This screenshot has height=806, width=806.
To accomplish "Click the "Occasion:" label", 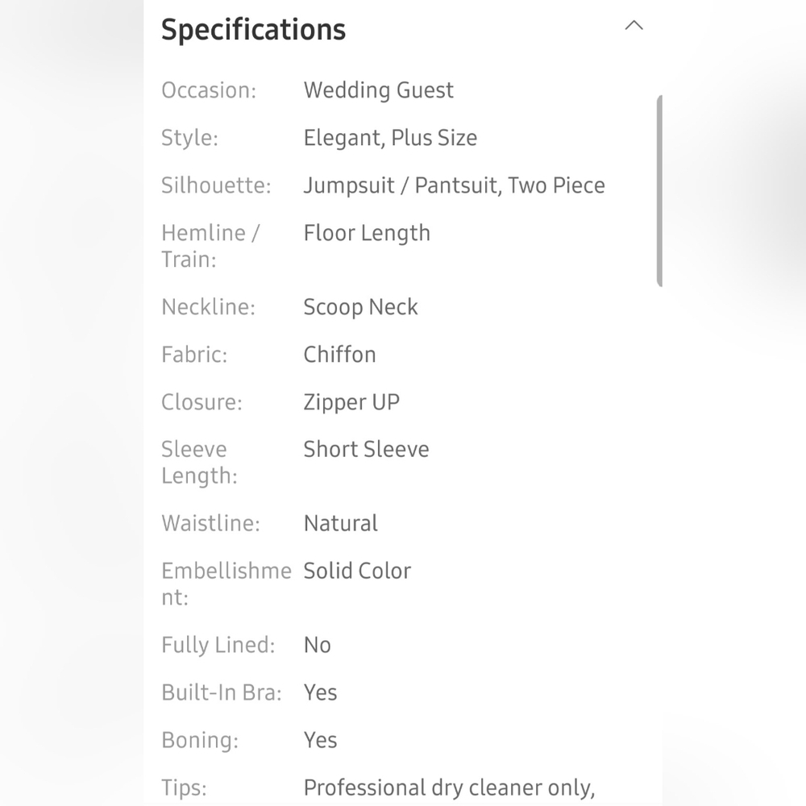I will point(209,90).
